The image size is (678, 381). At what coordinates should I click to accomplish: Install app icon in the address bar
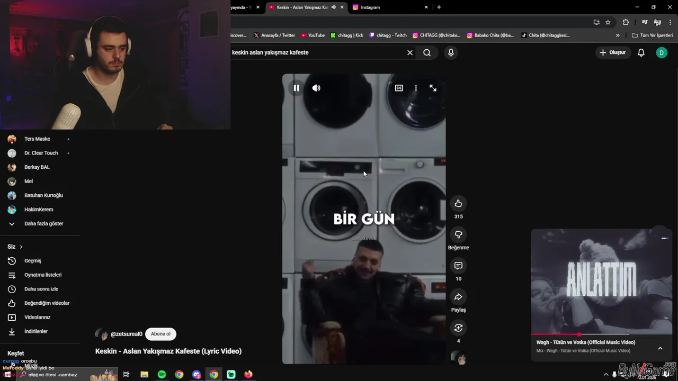coord(596,22)
